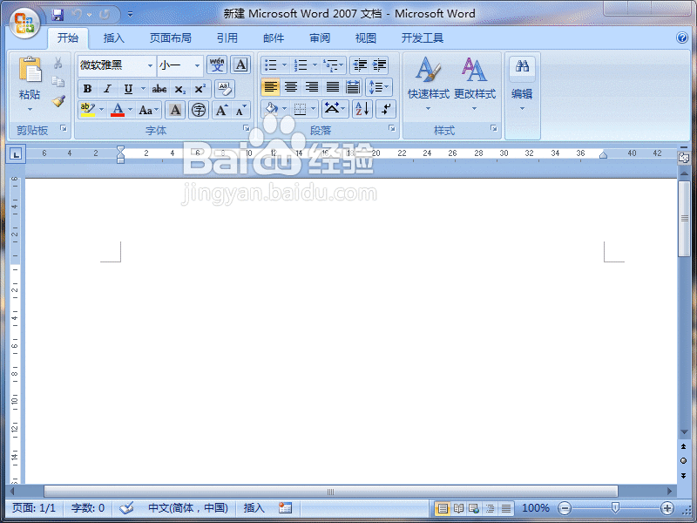Screen dimensions: 697x523
Task: Click the distributed alignment icon
Action: point(353,86)
